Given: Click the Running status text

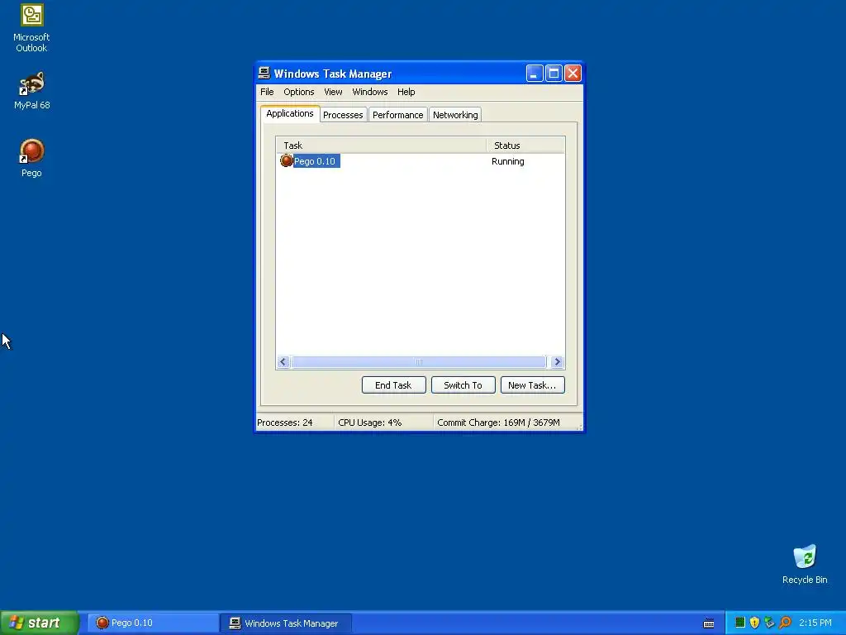Looking at the screenshot, I should (x=508, y=161).
